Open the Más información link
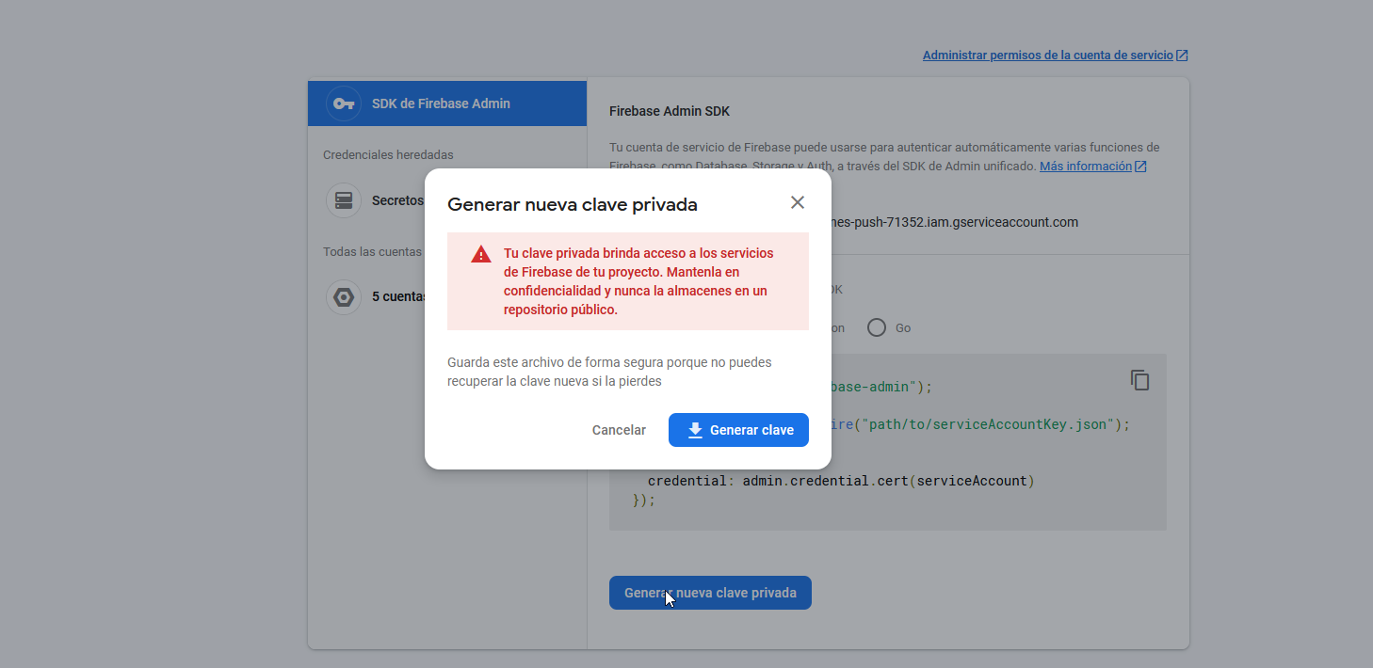 tap(1086, 166)
